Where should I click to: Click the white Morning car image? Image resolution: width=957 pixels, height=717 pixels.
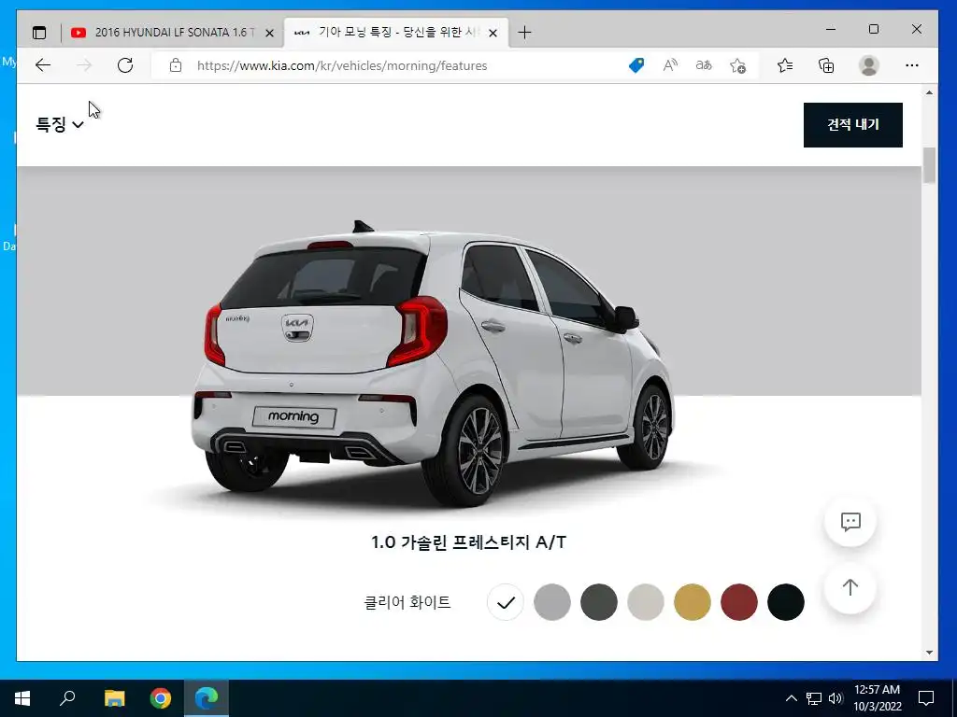click(x=432, y=366)
